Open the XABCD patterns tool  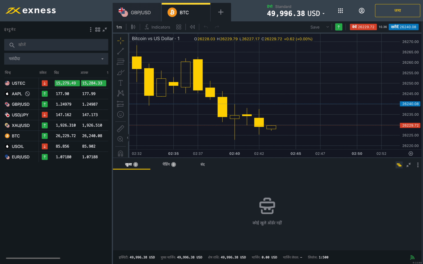point(121,93)
